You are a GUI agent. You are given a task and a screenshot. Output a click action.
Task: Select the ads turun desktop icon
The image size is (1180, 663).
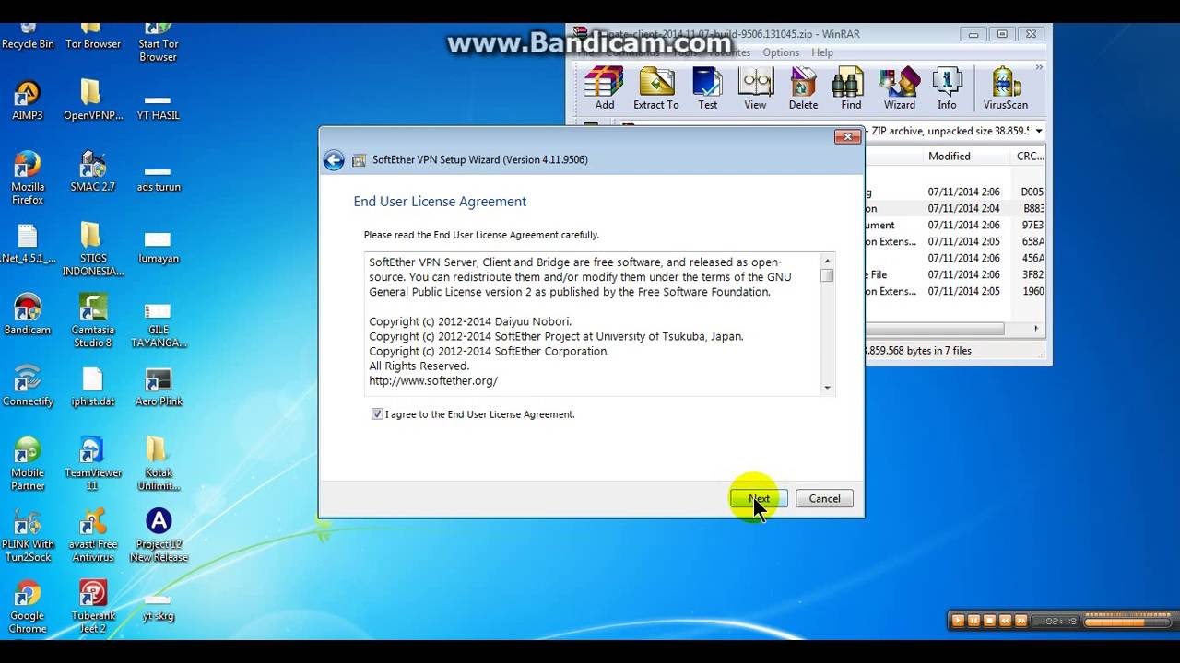159,179
